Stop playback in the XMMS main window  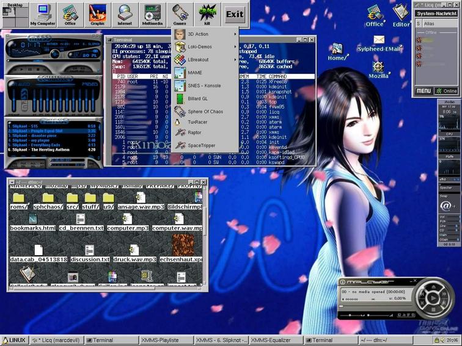(38, 70)
